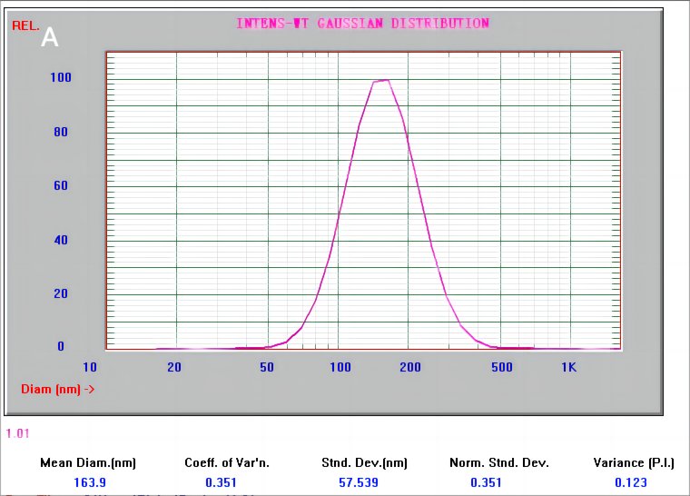
Task: Click the 'Diam (nm) ->' axis label
Action: coord(58,389)
